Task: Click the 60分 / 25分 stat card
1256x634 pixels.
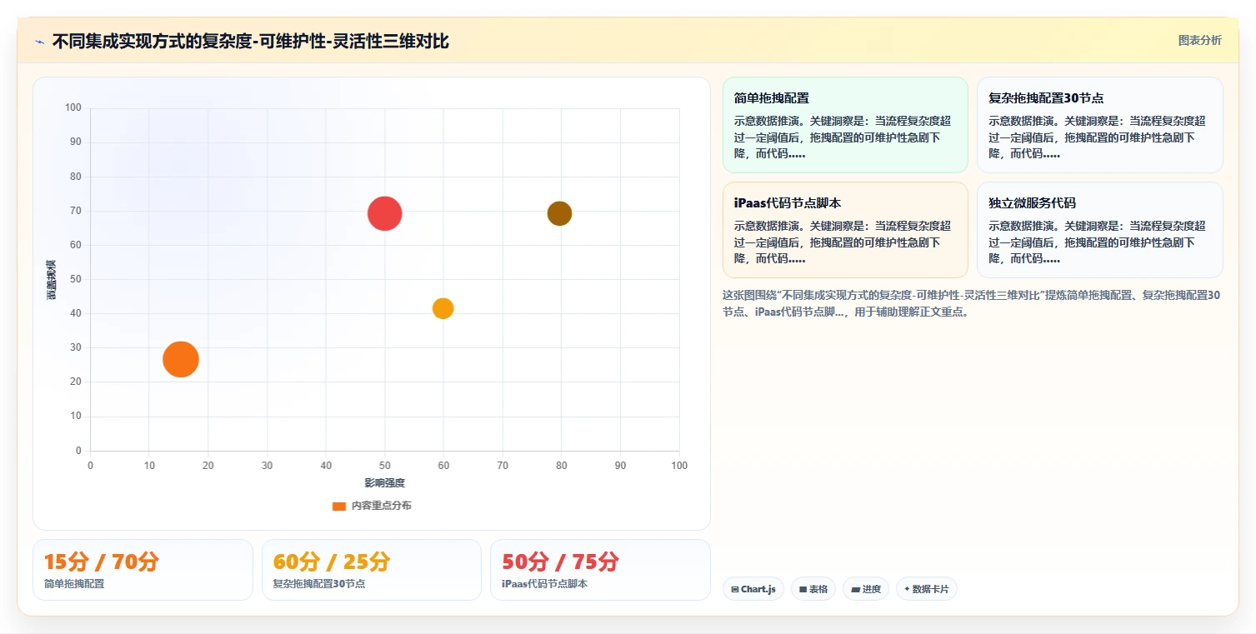Action: pyautogui.click(x=372, y=570)
